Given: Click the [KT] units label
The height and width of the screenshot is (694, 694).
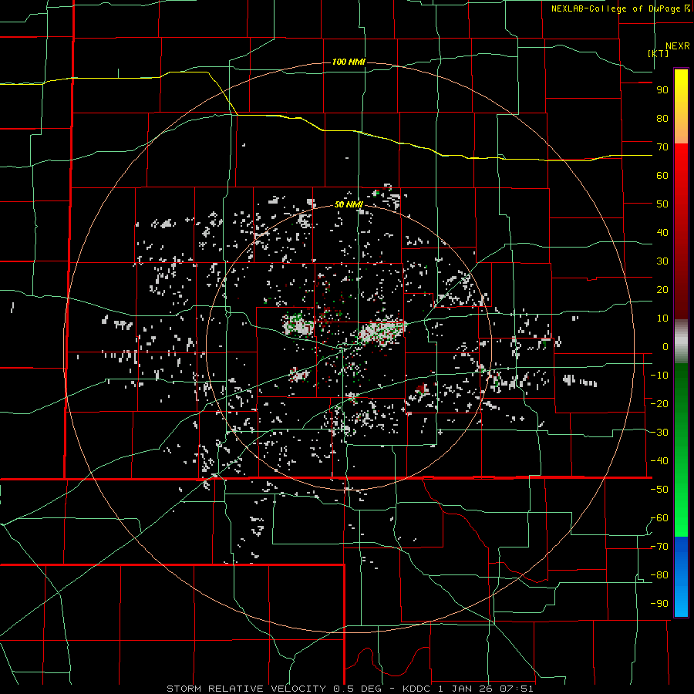Looking at the screenshot, I should [x=658, y=53].
